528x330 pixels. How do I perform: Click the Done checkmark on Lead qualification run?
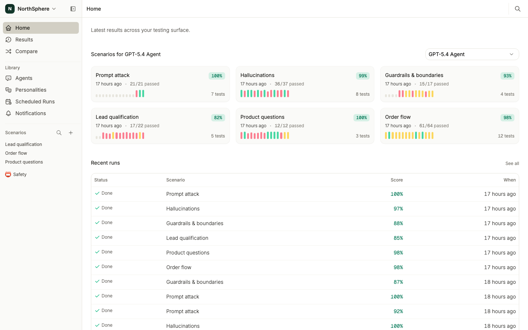tap(97, 237)
